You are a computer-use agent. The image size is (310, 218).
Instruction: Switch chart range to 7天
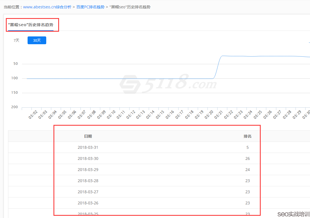pyautogui.click(x=16, y=40)
